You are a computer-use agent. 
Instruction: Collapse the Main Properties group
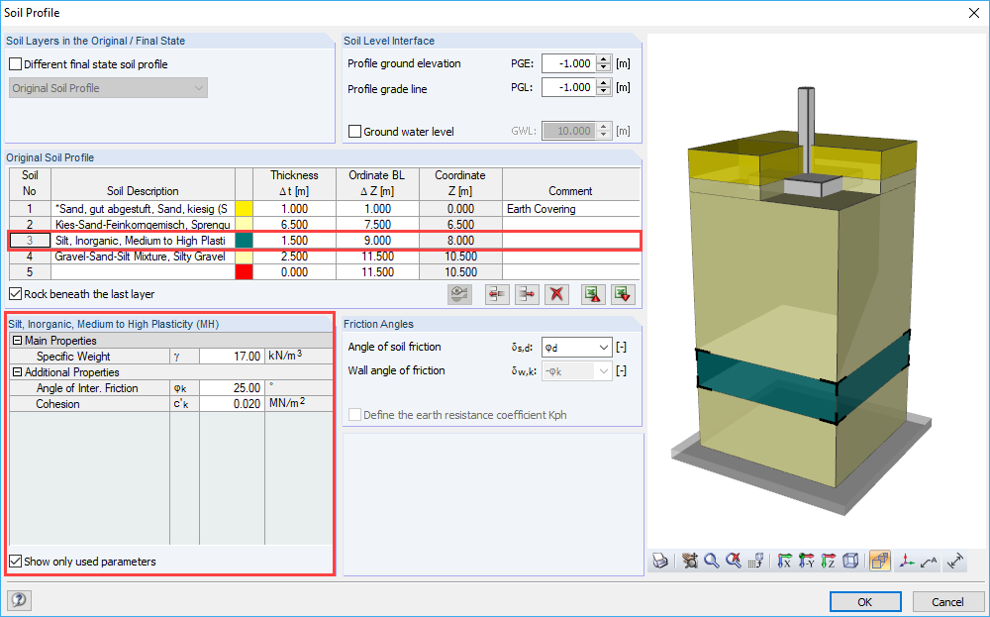17,341
